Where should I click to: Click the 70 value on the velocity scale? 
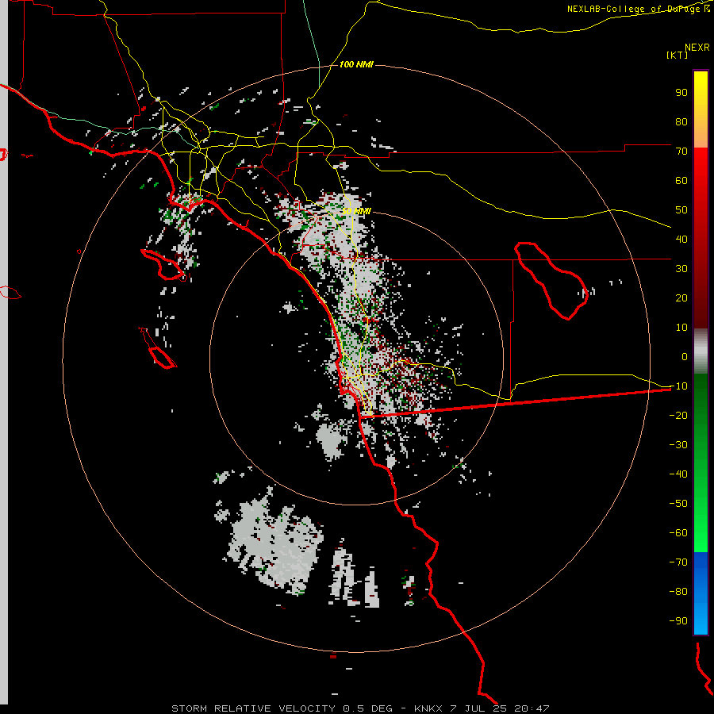click(x=681, y=152)
